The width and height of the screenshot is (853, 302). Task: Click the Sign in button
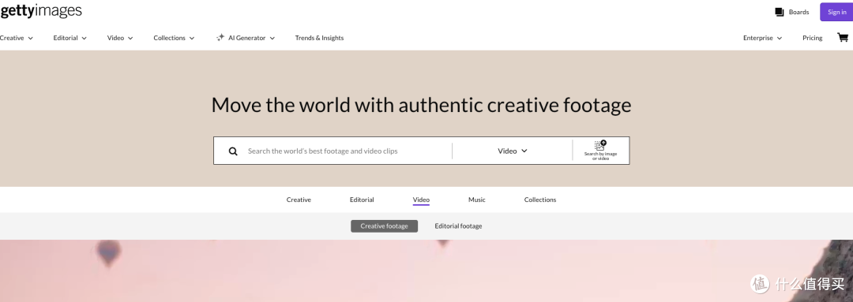pos(836,12)
